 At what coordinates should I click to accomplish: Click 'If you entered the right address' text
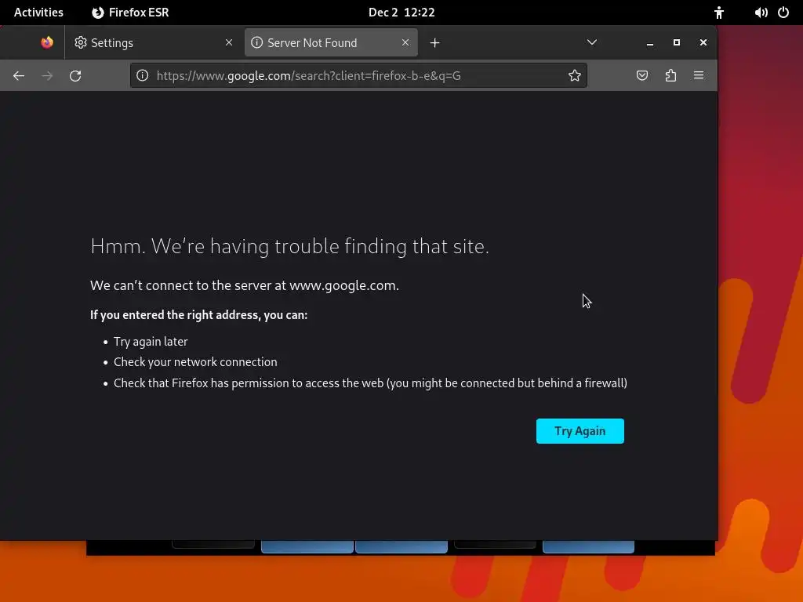coord(198,315)
